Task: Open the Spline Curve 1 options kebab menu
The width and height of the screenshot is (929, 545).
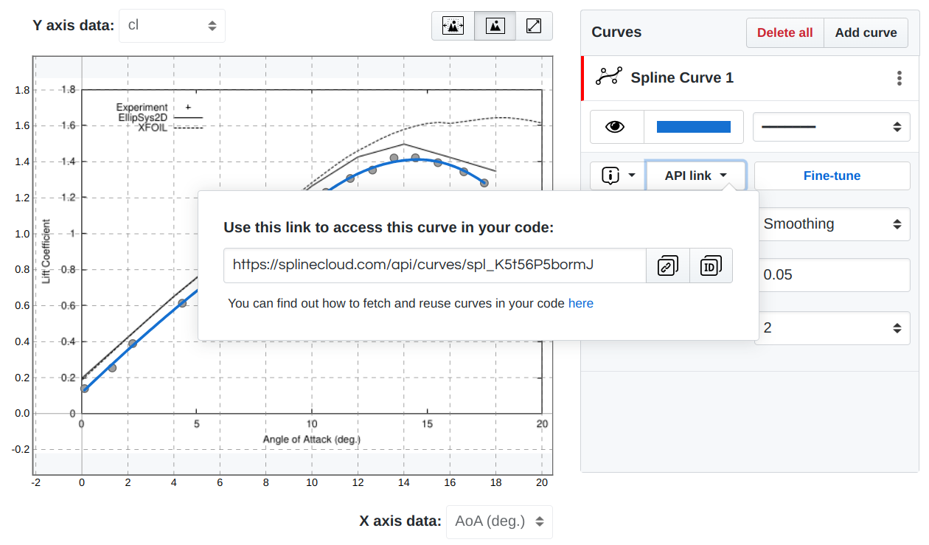Action: click(x=899, y=77)
